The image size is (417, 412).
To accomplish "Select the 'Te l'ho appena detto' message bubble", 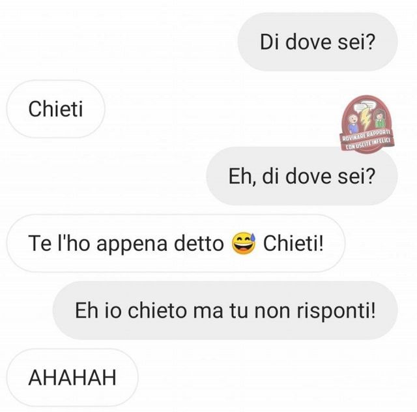I will (176, 243).
